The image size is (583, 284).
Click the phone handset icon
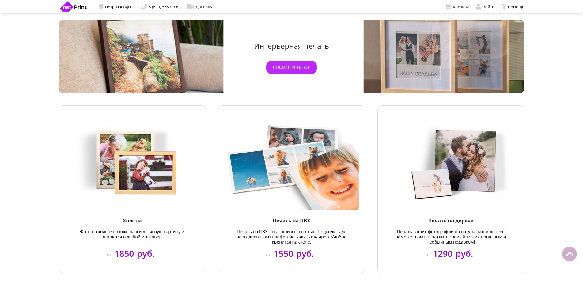144,7
